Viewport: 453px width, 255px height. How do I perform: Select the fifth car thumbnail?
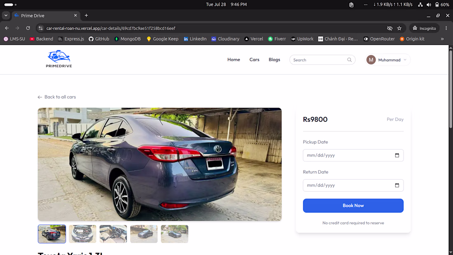175,234
